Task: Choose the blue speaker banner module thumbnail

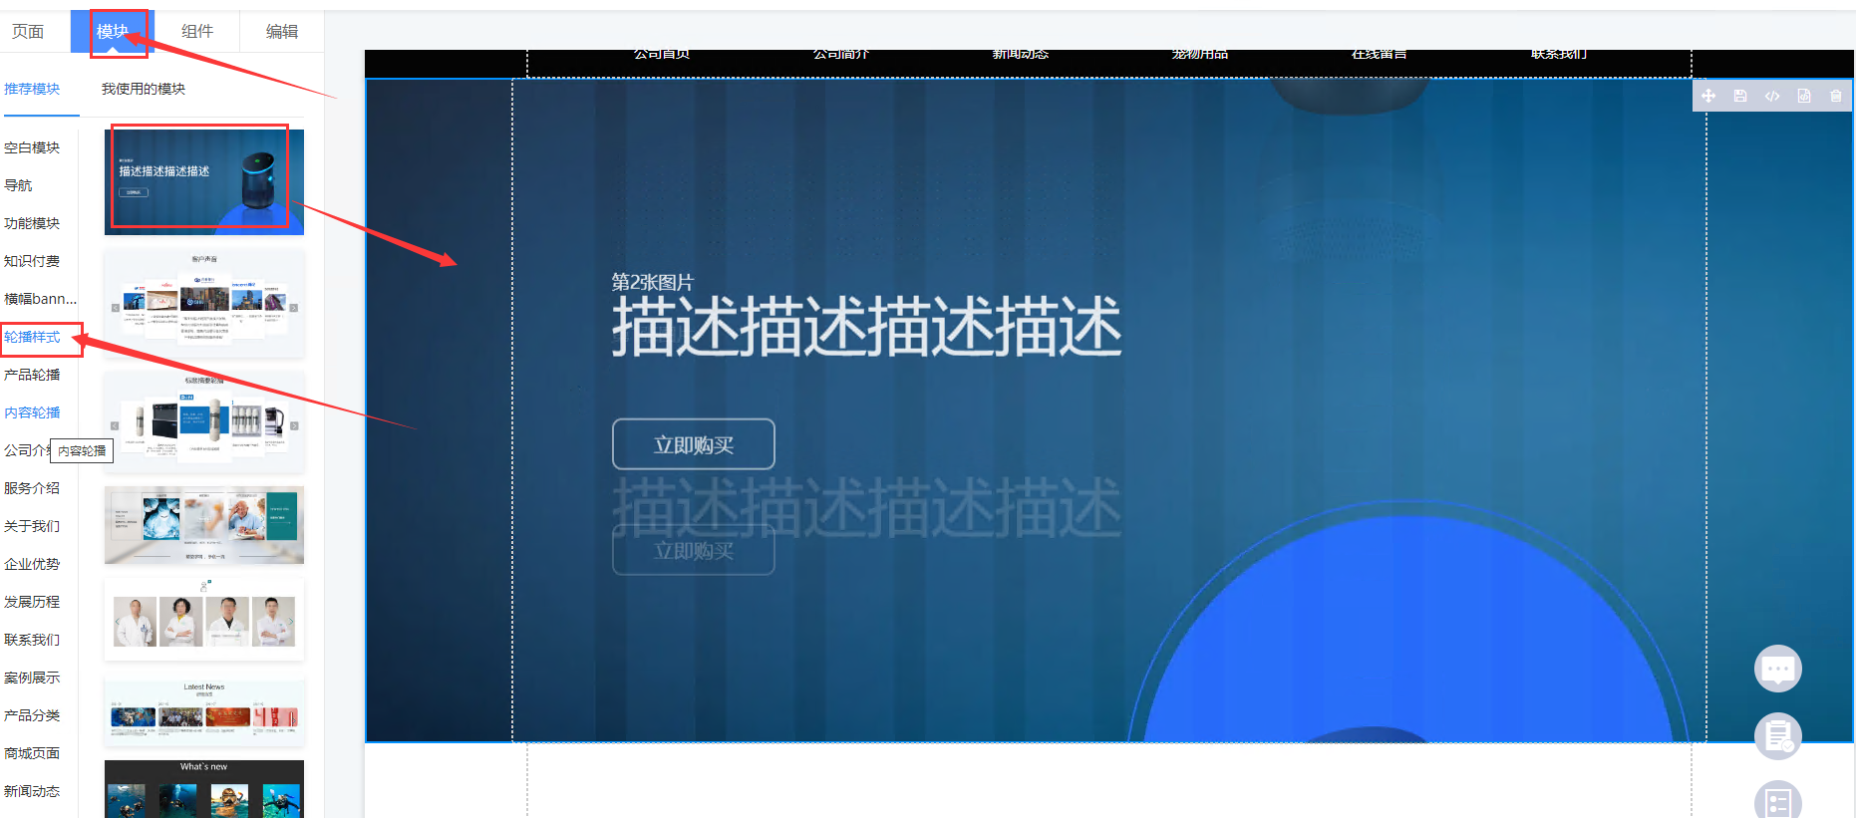Action: [204, 181]
